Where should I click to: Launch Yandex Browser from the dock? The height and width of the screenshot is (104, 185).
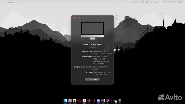(84, 101)
